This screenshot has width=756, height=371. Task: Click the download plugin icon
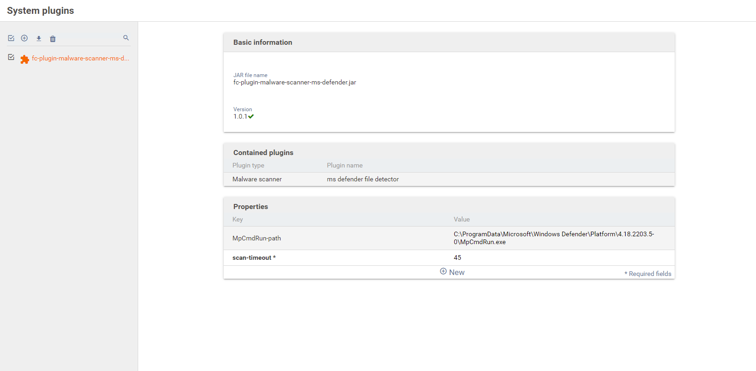(39, 39)
